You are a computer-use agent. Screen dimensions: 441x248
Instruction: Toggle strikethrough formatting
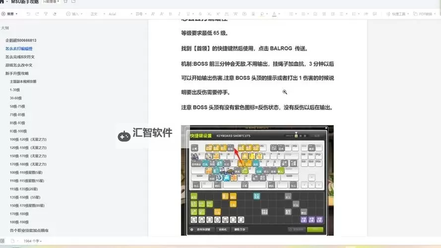pyautogui.click(x=200, y=14)
